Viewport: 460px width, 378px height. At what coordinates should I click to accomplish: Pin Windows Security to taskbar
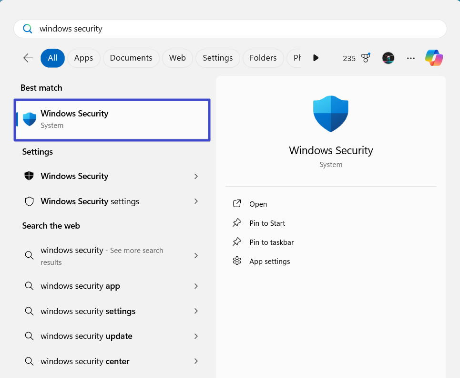271,242
